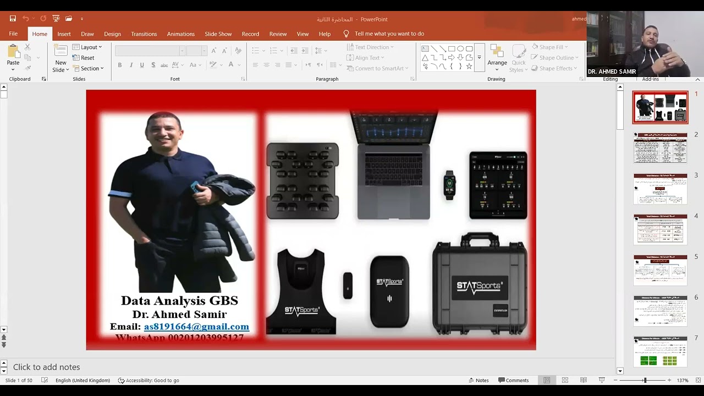The height and width of the screenshot is (396, 704).
Task: Toggle Bold formatting
Action: coord(120,65)
